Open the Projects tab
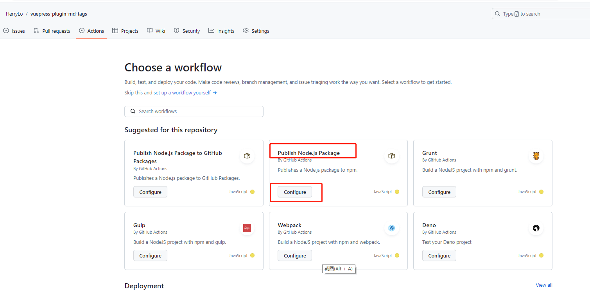 point(125,31)
